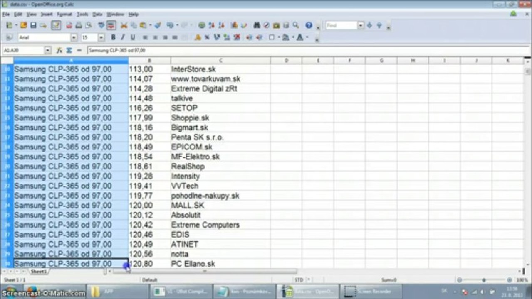This screenshot has width=532, height=299.
Task: Toggle AutoSpellcheck icon
Action: pos(111,25)
